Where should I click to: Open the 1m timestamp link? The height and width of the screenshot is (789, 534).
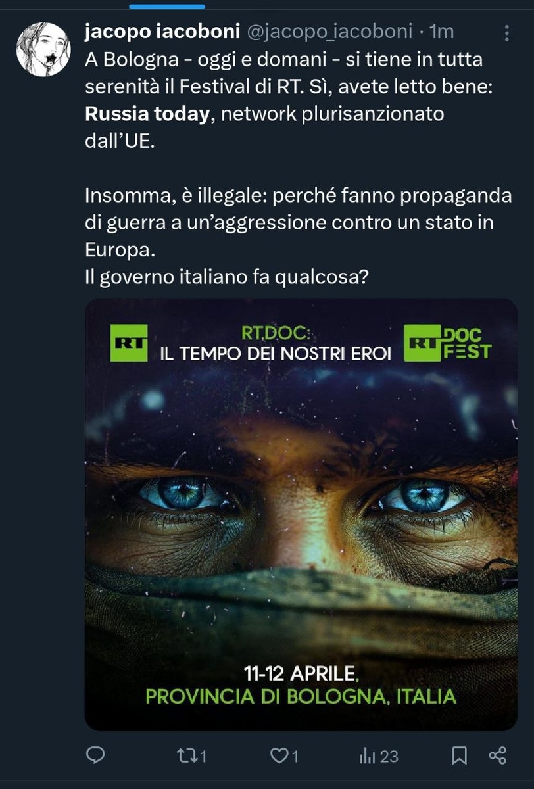point(441,32)
